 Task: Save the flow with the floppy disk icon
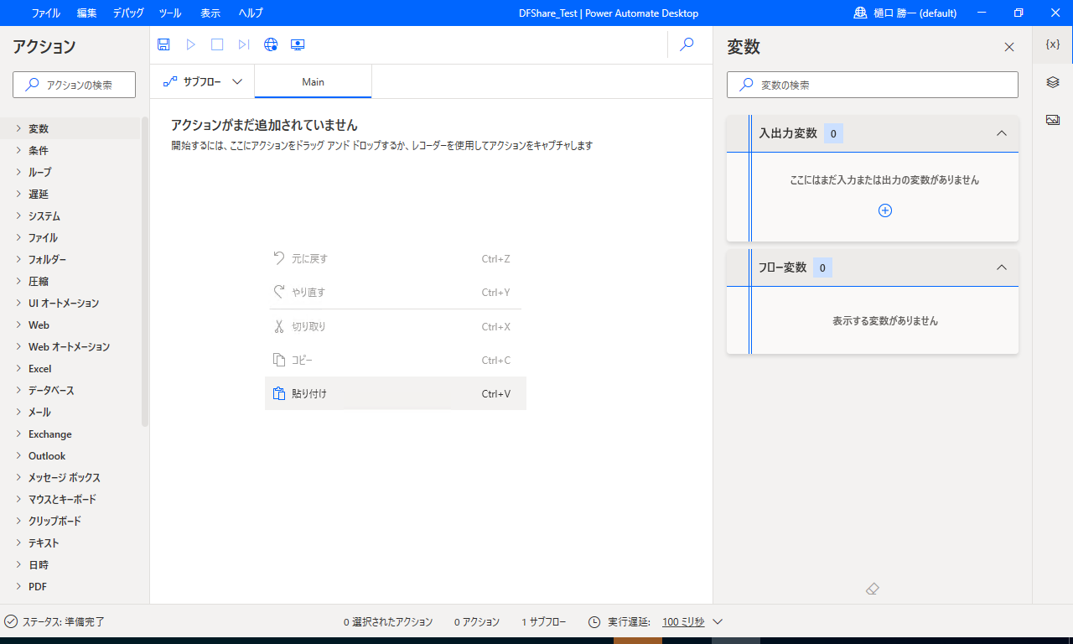[164, 44]
